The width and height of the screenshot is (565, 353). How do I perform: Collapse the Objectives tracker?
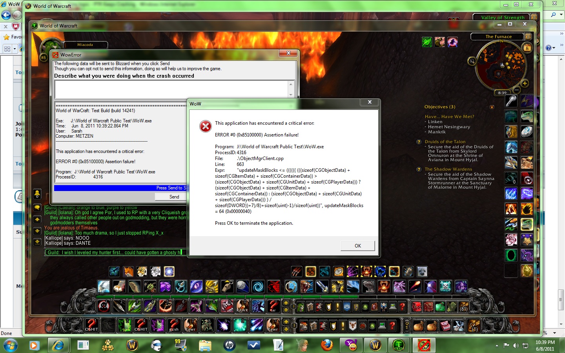[x=492, y=107]
